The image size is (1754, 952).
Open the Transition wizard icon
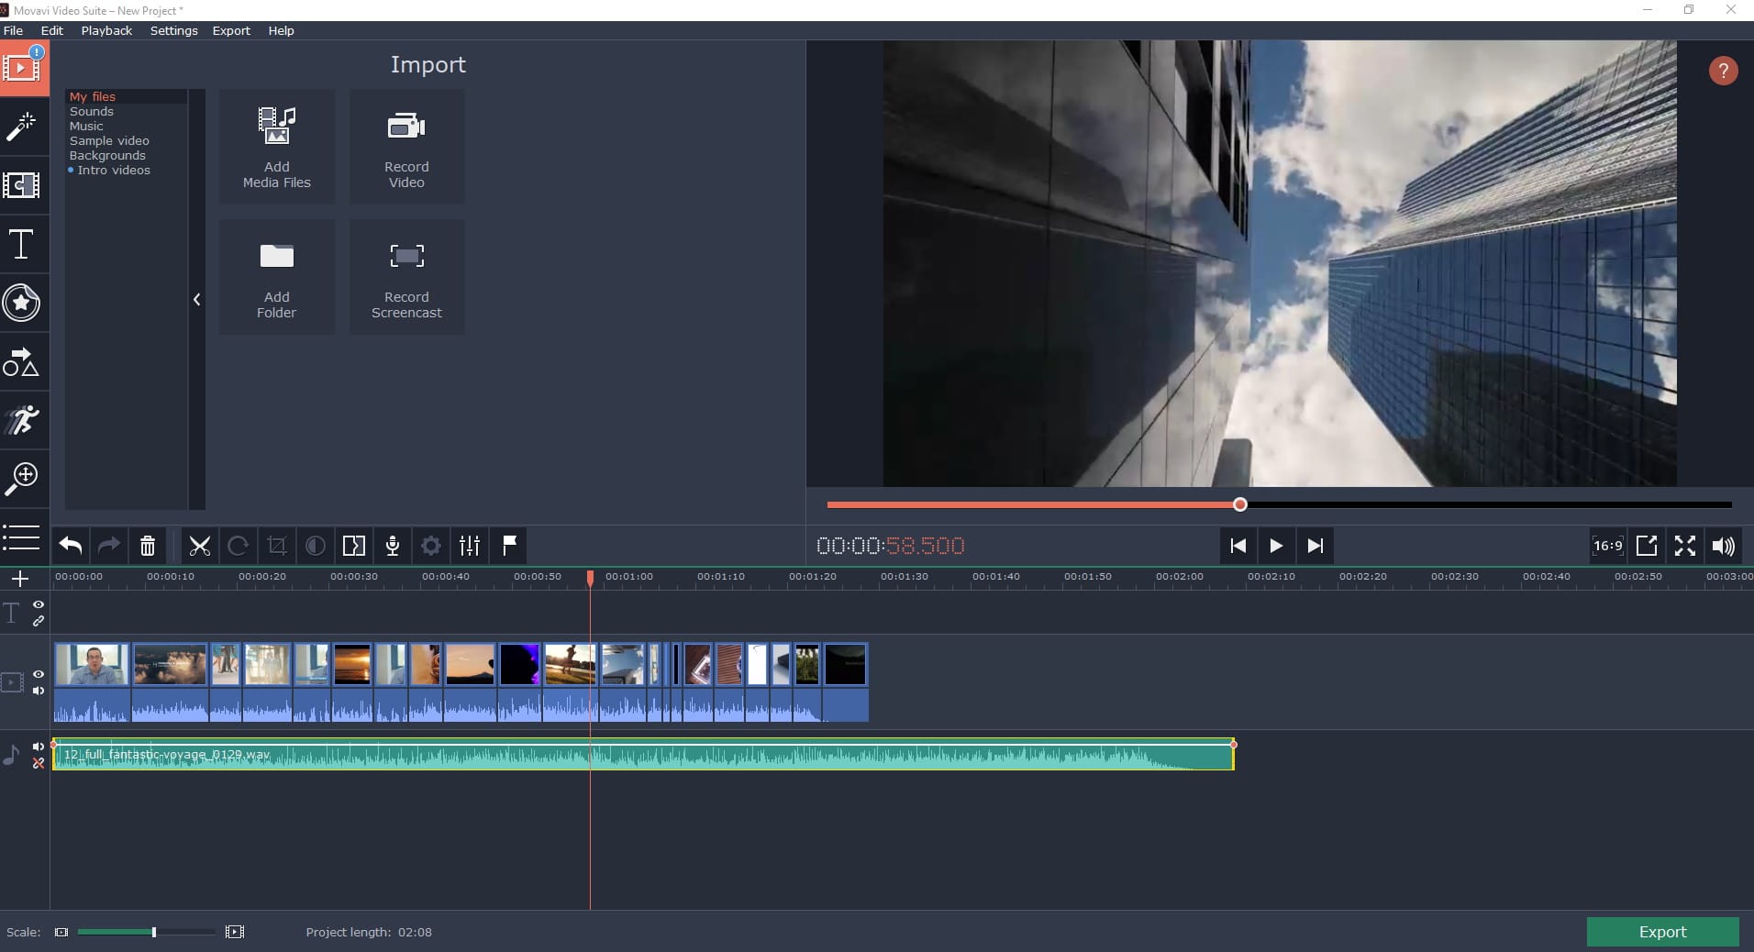coord(354,546)
